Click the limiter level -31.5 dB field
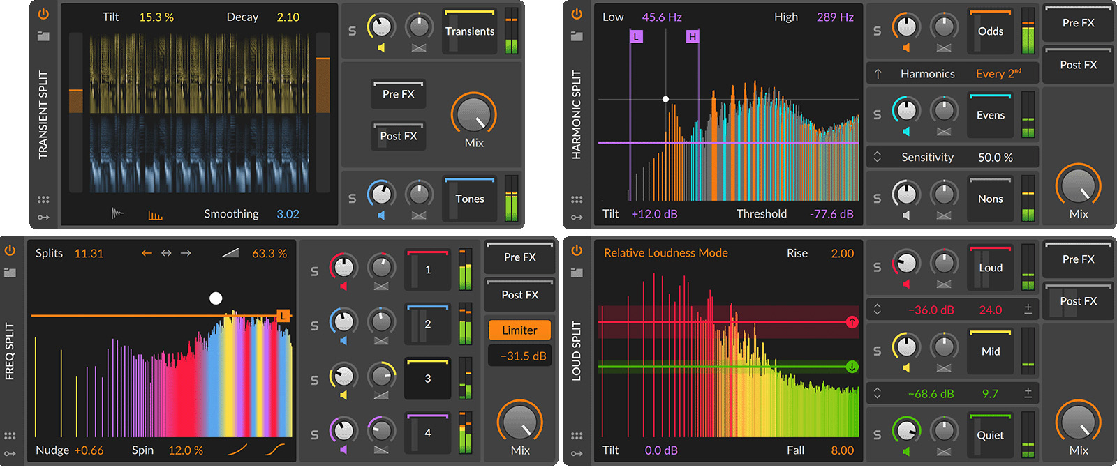Viewport: 1117px width, 472px height. coord(519,356)
